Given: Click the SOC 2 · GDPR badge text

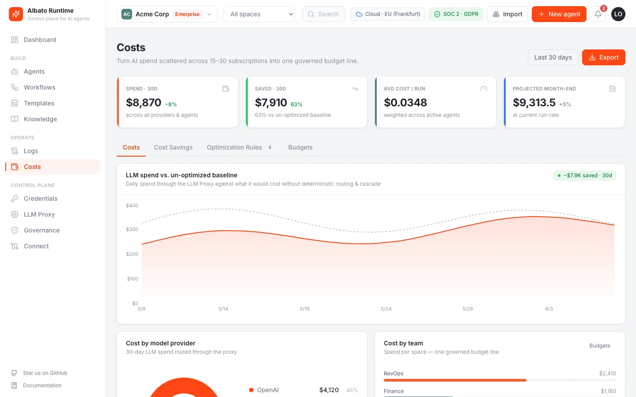Looking at the screenshot, I should click(461, 14).
